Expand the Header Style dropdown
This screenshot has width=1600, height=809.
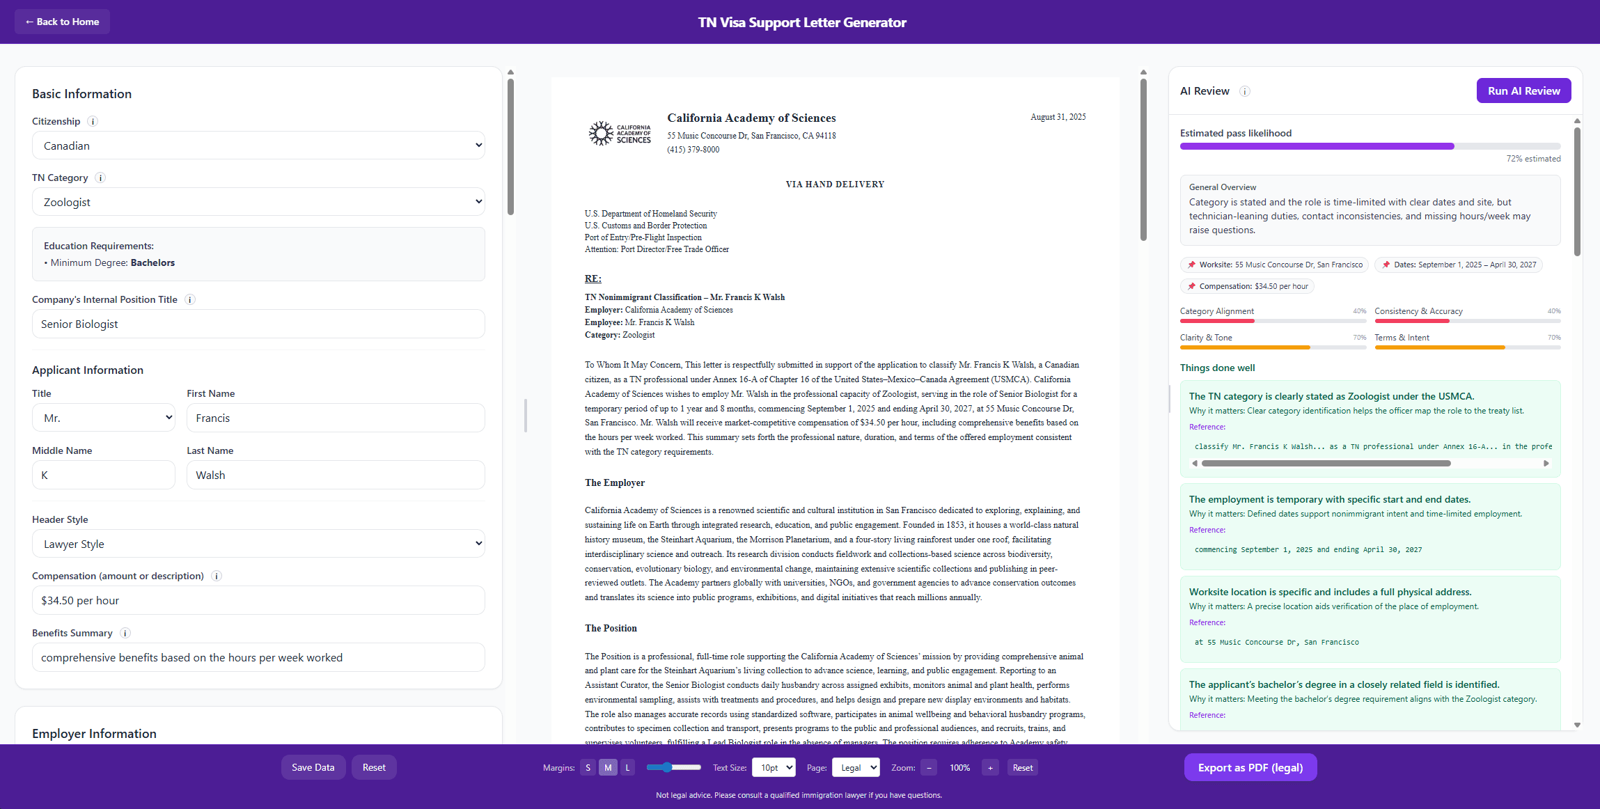[258, 544]
